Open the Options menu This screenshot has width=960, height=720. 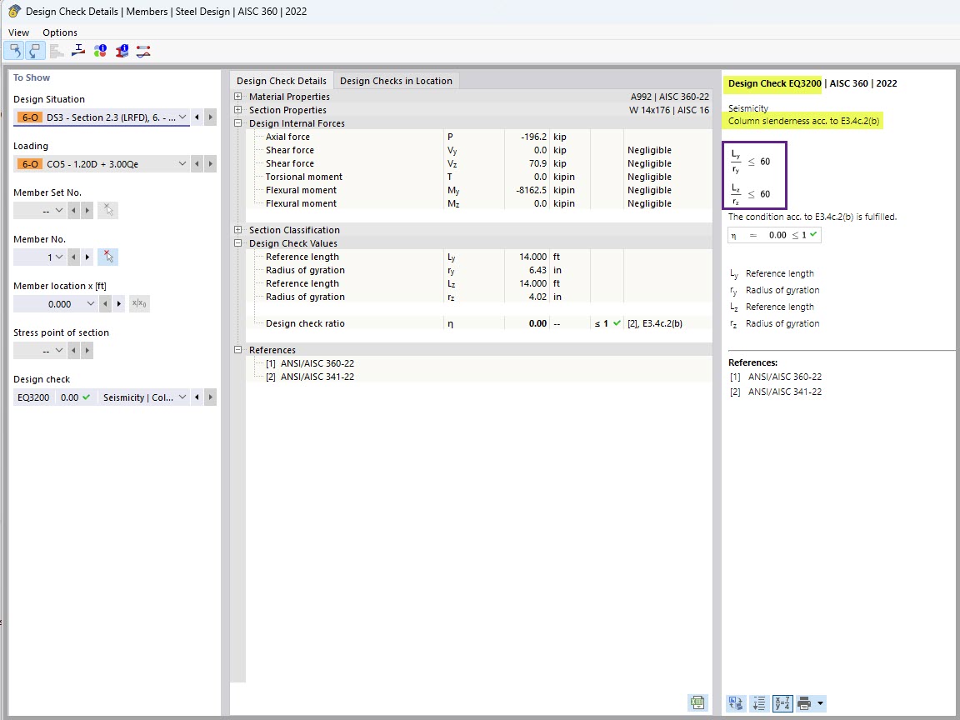[x=59, y=32]
